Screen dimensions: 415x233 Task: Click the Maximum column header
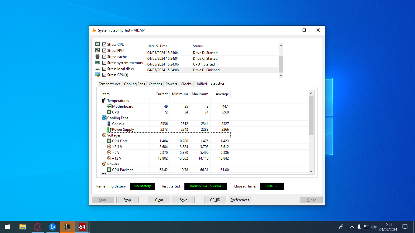(x=200, y=94)
